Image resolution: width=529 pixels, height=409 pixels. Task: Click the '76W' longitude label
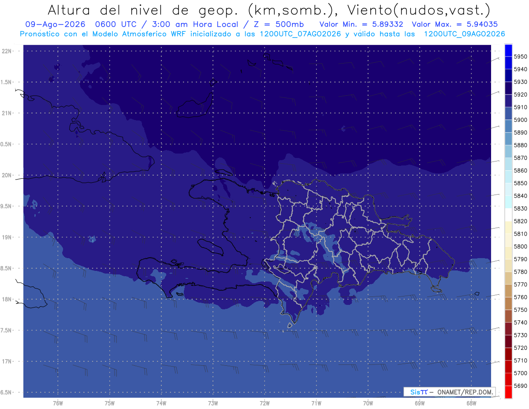58,403
